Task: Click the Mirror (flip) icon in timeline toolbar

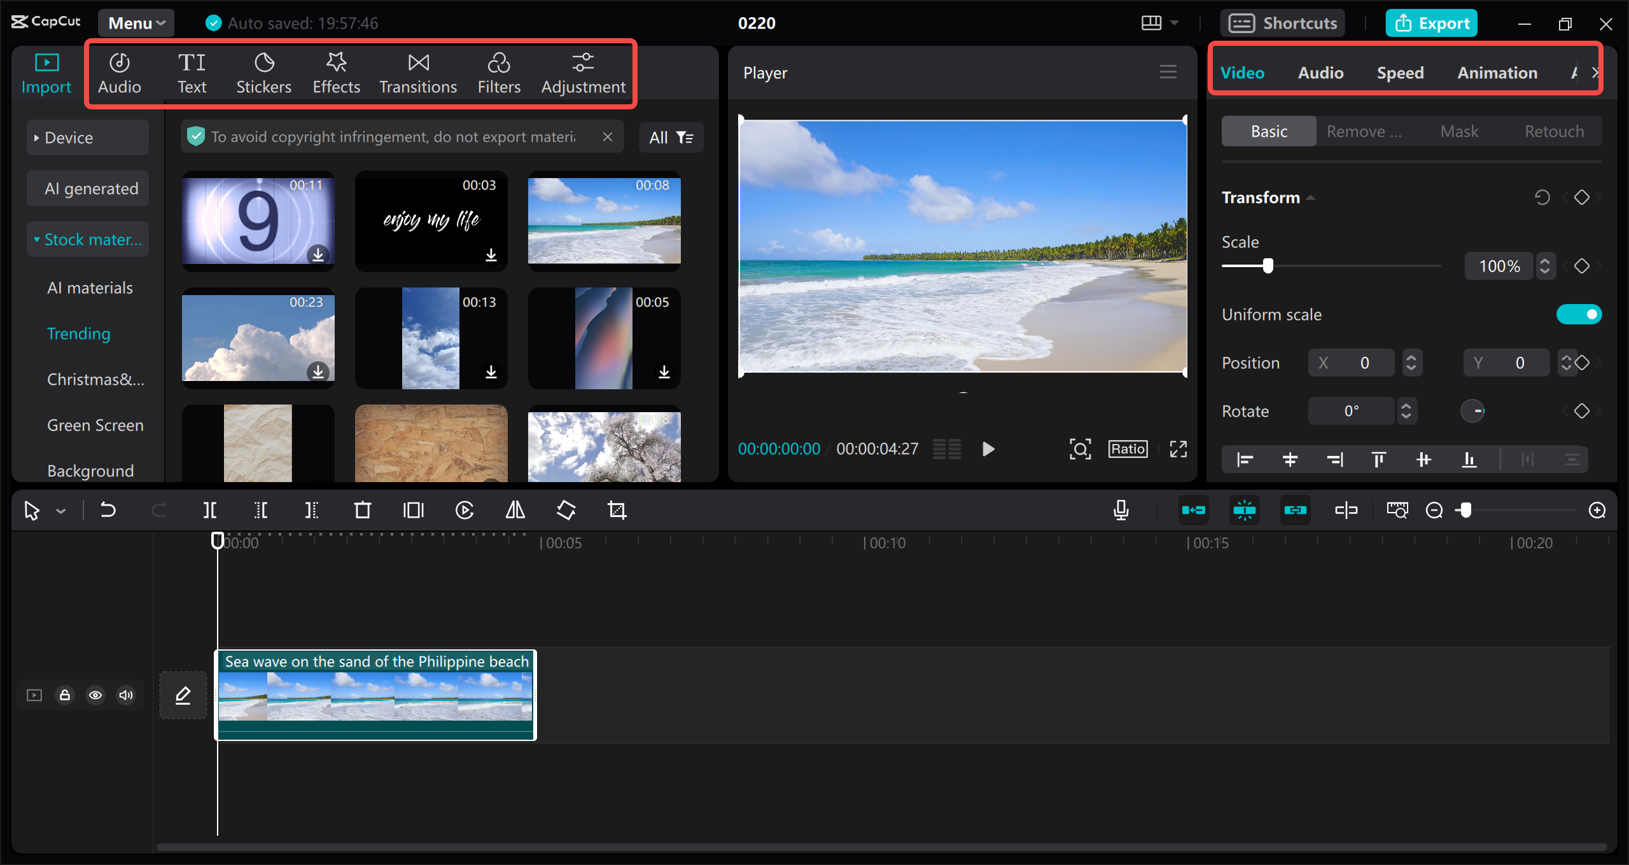Action: pyautogui.click(x=514, y=509)
